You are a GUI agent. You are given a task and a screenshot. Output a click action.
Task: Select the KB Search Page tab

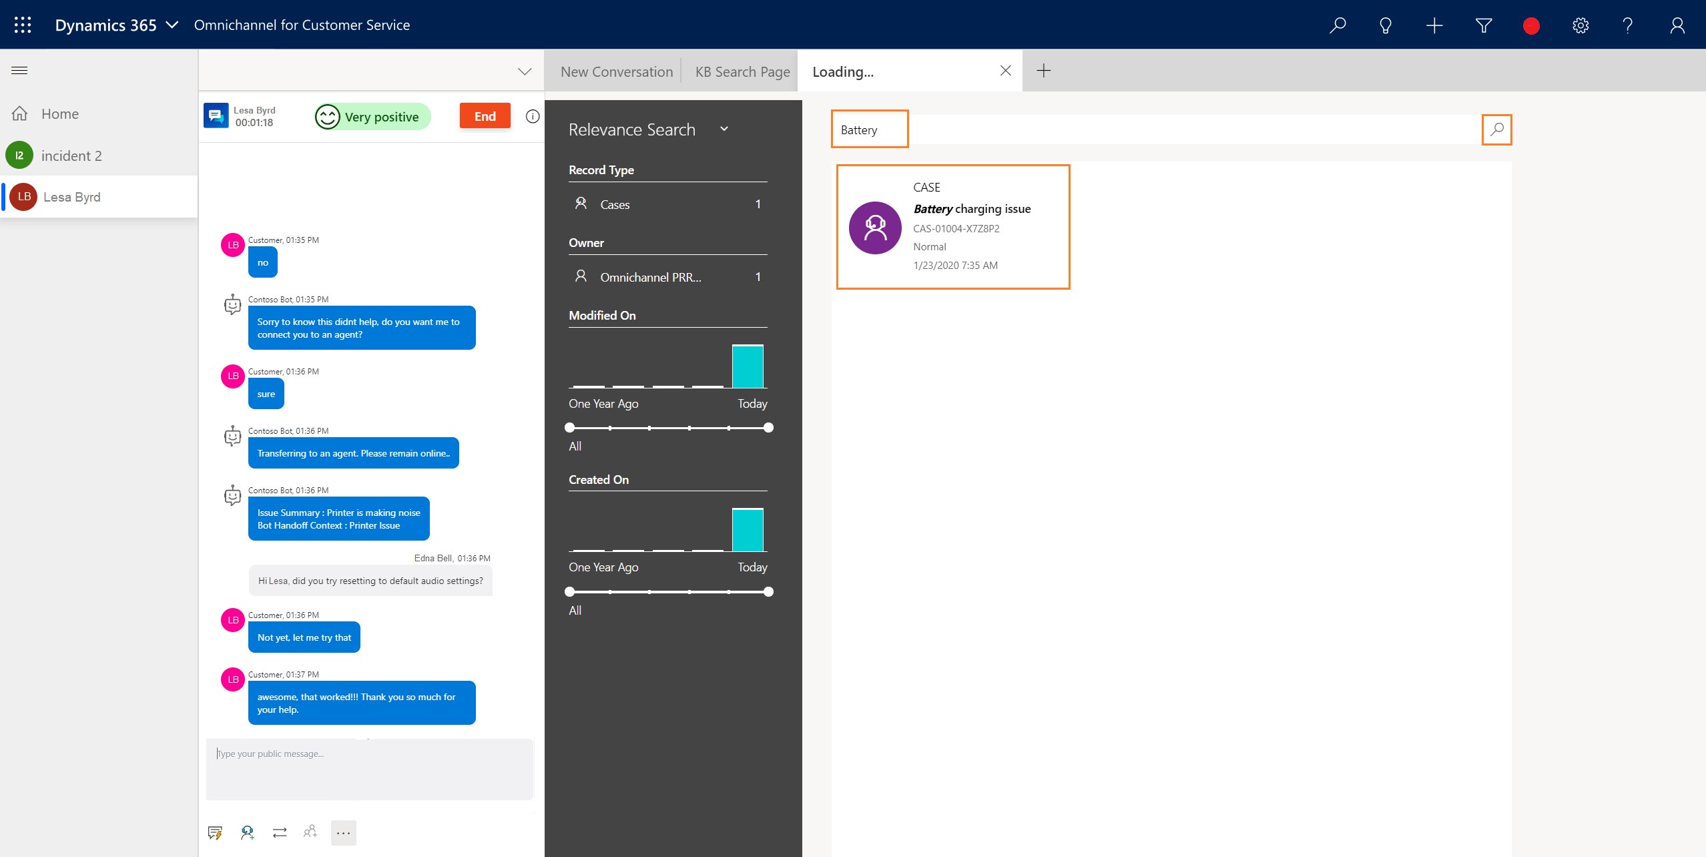click(743, 71)
